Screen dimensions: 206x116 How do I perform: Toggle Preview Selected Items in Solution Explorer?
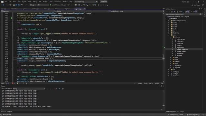(196, 12)
